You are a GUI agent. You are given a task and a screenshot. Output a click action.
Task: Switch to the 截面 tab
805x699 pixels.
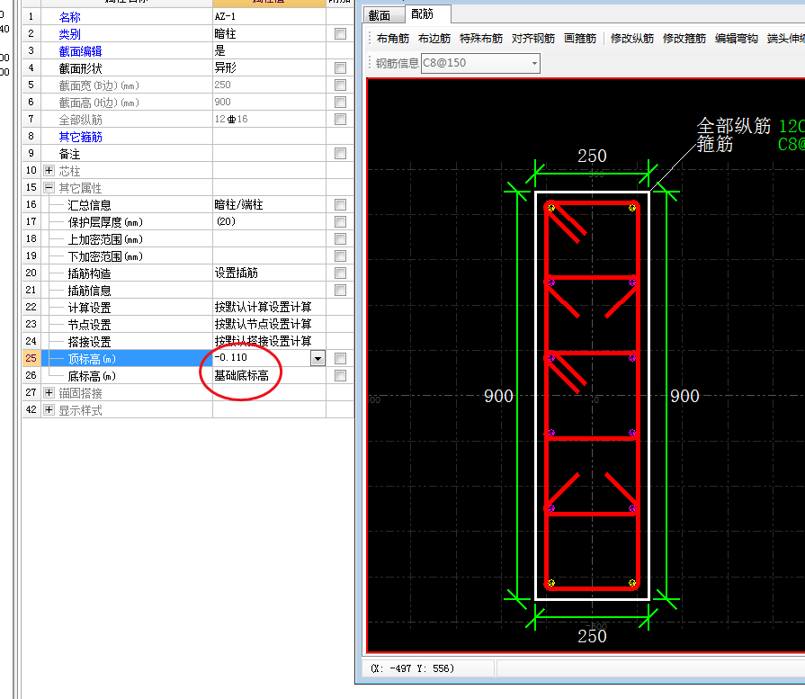coord(380,15)
